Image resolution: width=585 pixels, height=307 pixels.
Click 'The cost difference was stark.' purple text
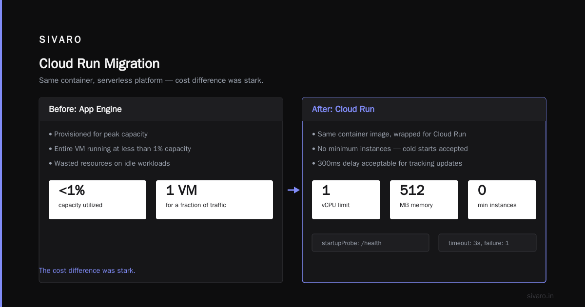[87, 270]
